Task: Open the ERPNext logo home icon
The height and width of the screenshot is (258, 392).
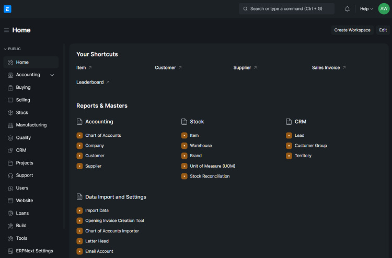Action: 7,9
